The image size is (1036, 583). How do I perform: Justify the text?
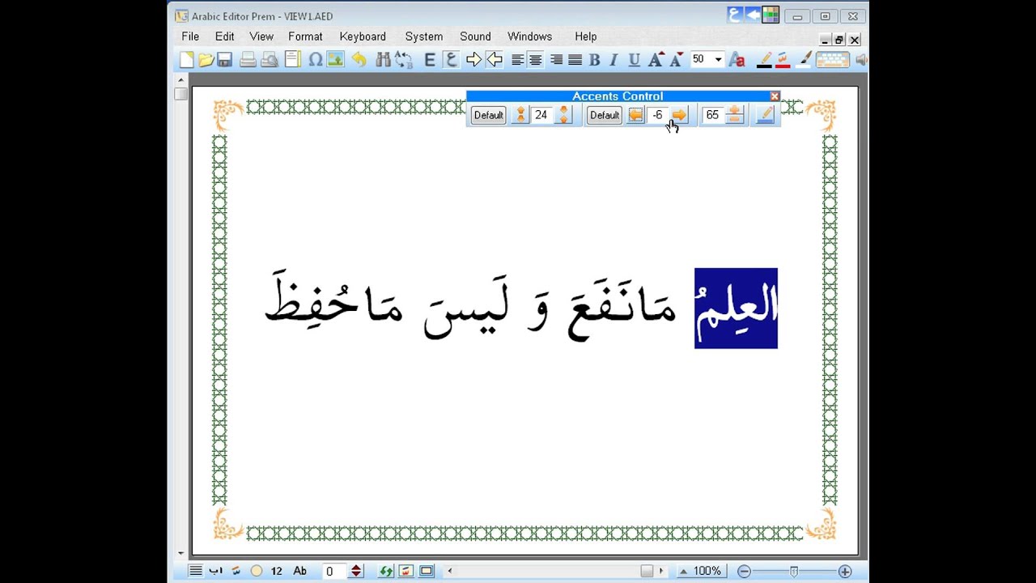tap(575, 59)
